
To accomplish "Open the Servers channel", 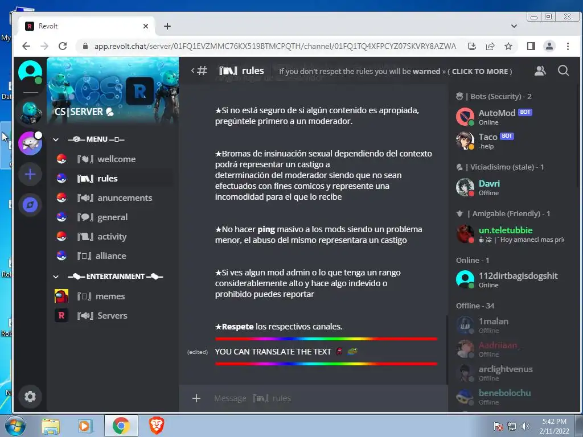I will click(112, 315).
